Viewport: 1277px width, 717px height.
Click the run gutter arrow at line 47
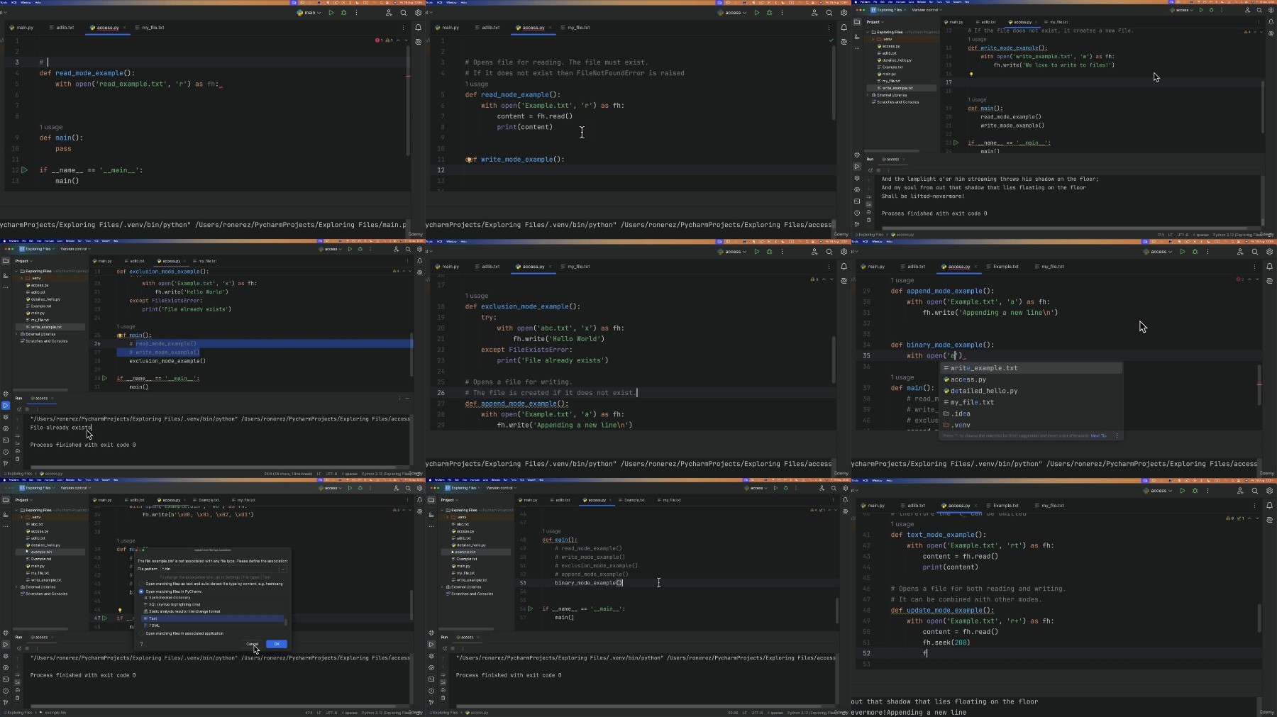point(104,618)
